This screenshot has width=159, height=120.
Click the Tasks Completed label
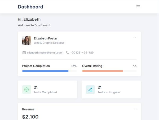click(x=45, y=92)
